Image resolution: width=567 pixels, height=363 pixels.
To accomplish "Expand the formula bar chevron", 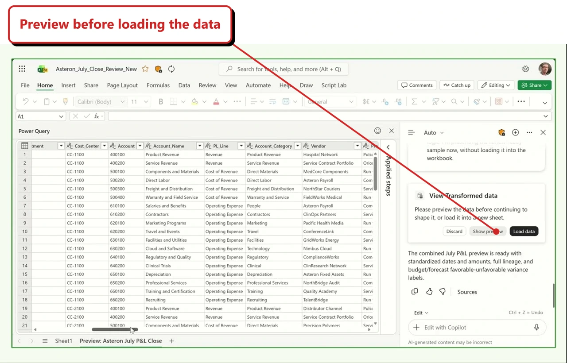I will pyautogui.click(x=546, y=116).
